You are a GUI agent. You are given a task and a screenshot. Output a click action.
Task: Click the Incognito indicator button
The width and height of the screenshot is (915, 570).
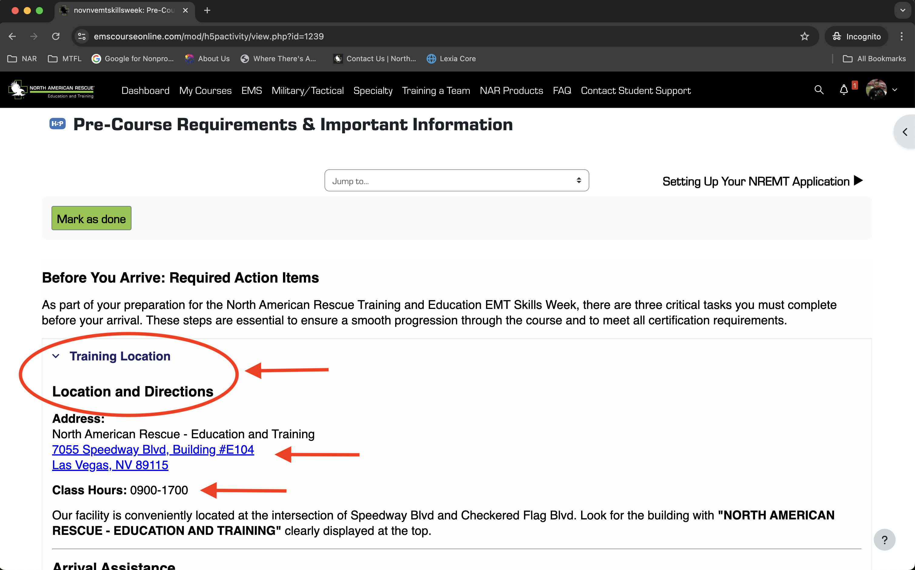click(x=857, y=36)
